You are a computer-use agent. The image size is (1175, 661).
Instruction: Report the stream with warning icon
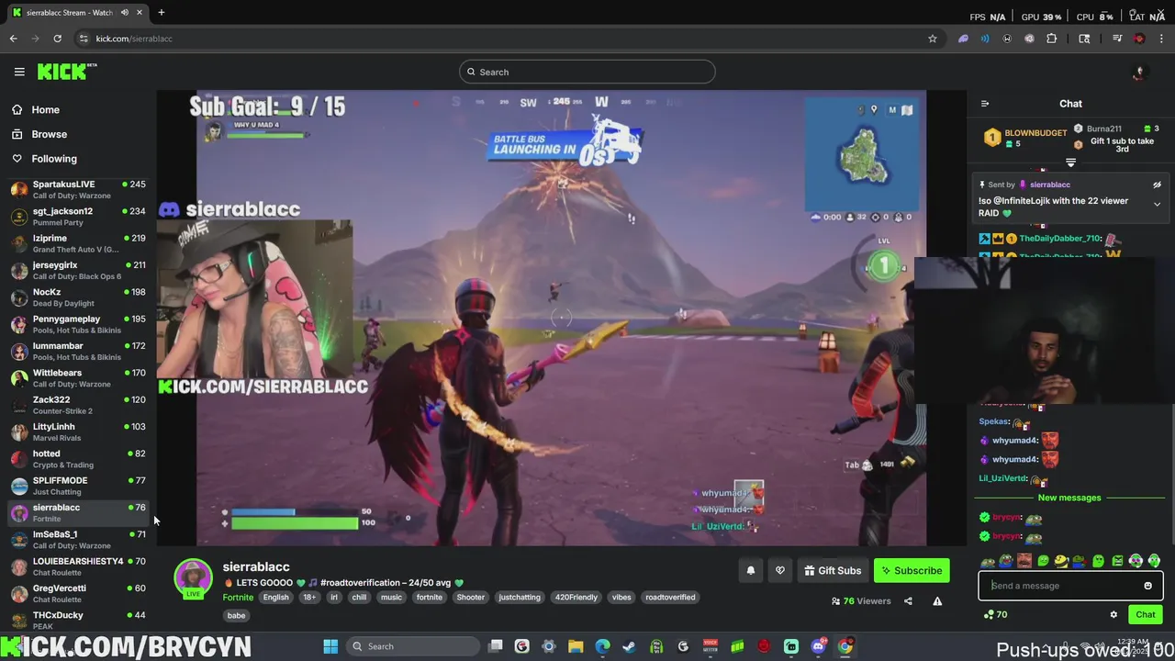[x=937, y=601]
